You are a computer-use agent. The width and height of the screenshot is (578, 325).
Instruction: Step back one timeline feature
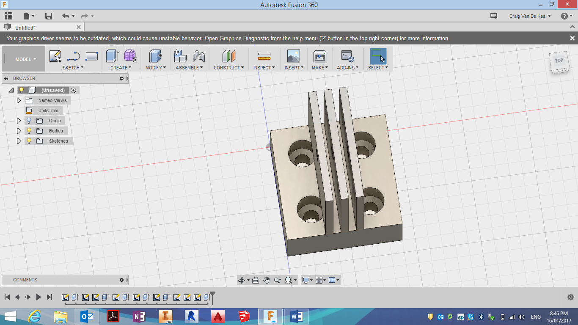(x=18, y=297)
